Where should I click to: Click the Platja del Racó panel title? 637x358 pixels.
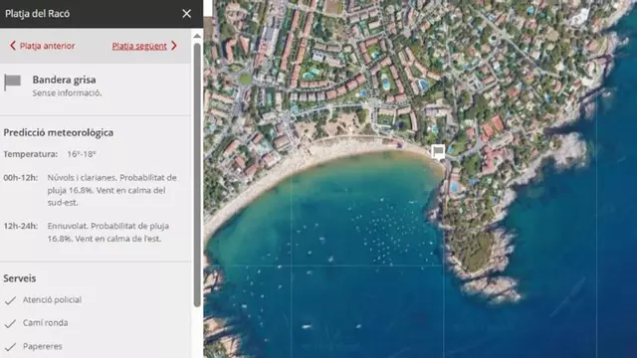38,14
